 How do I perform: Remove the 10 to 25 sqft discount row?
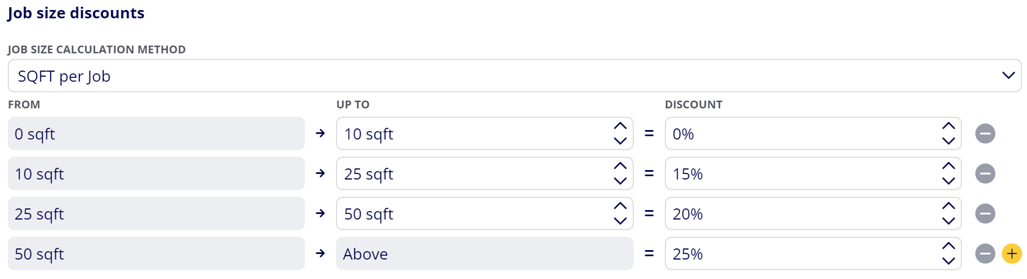[x=985, y=173]
